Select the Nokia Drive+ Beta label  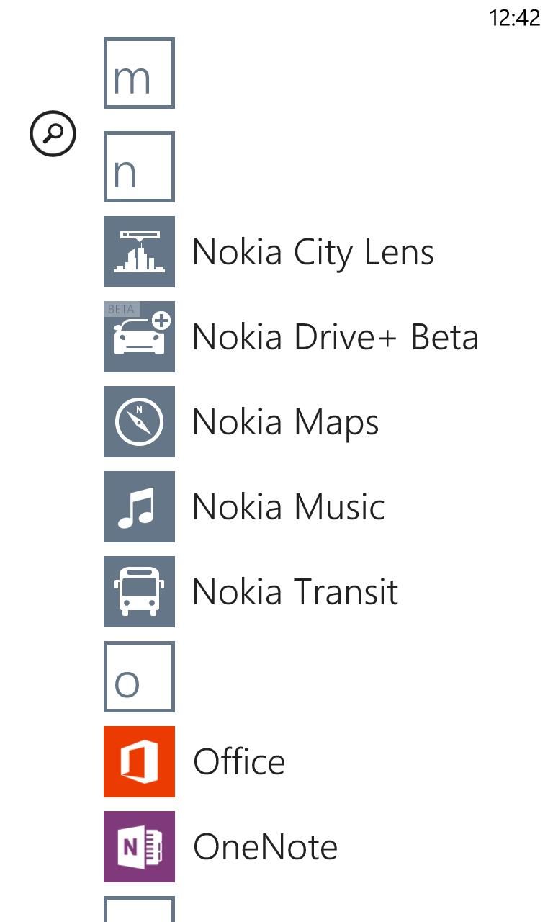335,337
